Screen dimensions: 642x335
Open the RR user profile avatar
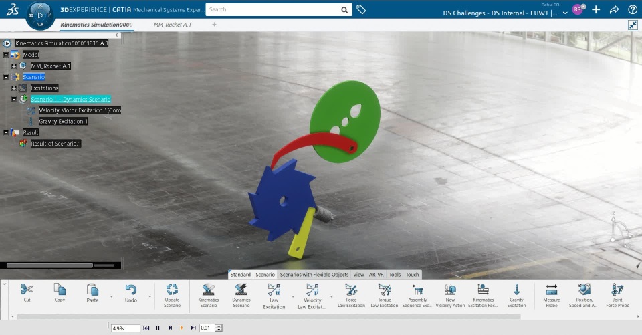[x=577, y=9]
